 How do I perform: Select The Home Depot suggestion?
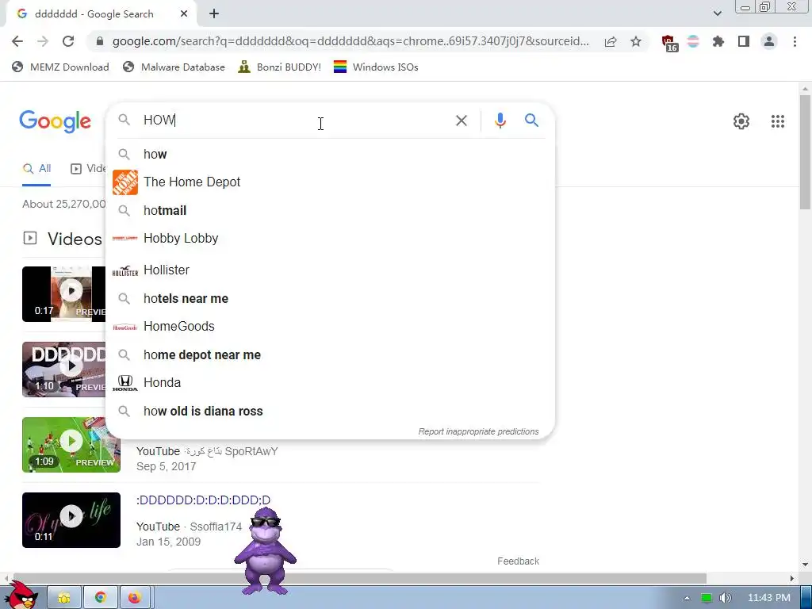click(330, 182)
